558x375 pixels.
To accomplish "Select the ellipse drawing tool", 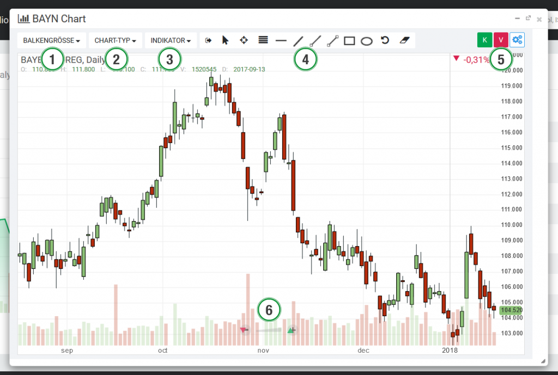I will coord(367,41).
